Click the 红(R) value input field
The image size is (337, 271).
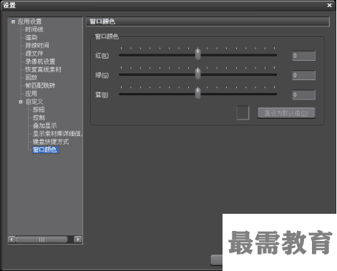(x=304, y=56)
